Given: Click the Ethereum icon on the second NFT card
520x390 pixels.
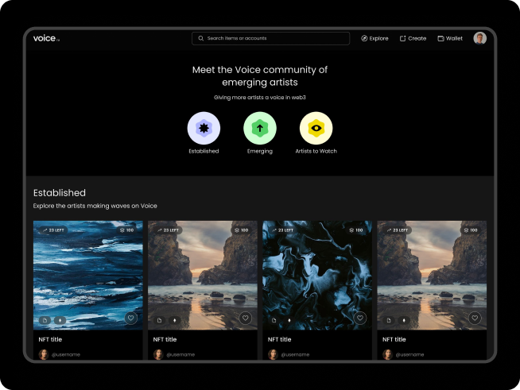Looking at the screenshot, I should click(x=175, y=319).
